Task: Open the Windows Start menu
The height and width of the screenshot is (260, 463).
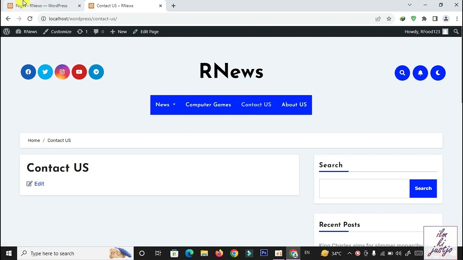Action: click(x=9, y=253)
